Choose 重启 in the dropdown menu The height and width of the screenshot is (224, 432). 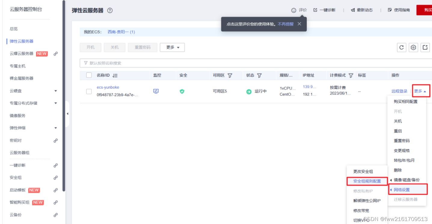(398, 131)
